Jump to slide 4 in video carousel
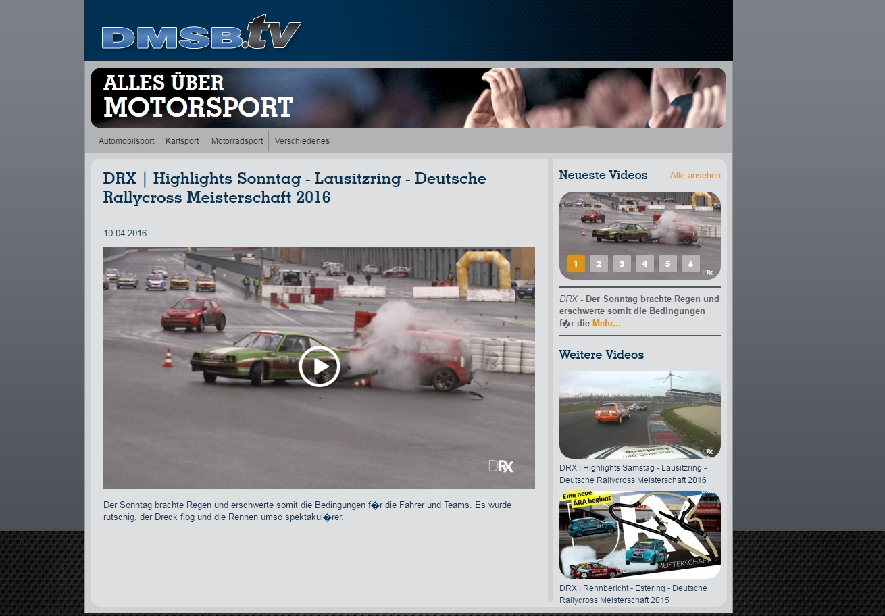Image resolution: width=885 pixels, height=616 pixels. point(644,264)
